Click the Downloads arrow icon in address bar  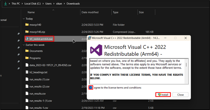coord(5,4)
